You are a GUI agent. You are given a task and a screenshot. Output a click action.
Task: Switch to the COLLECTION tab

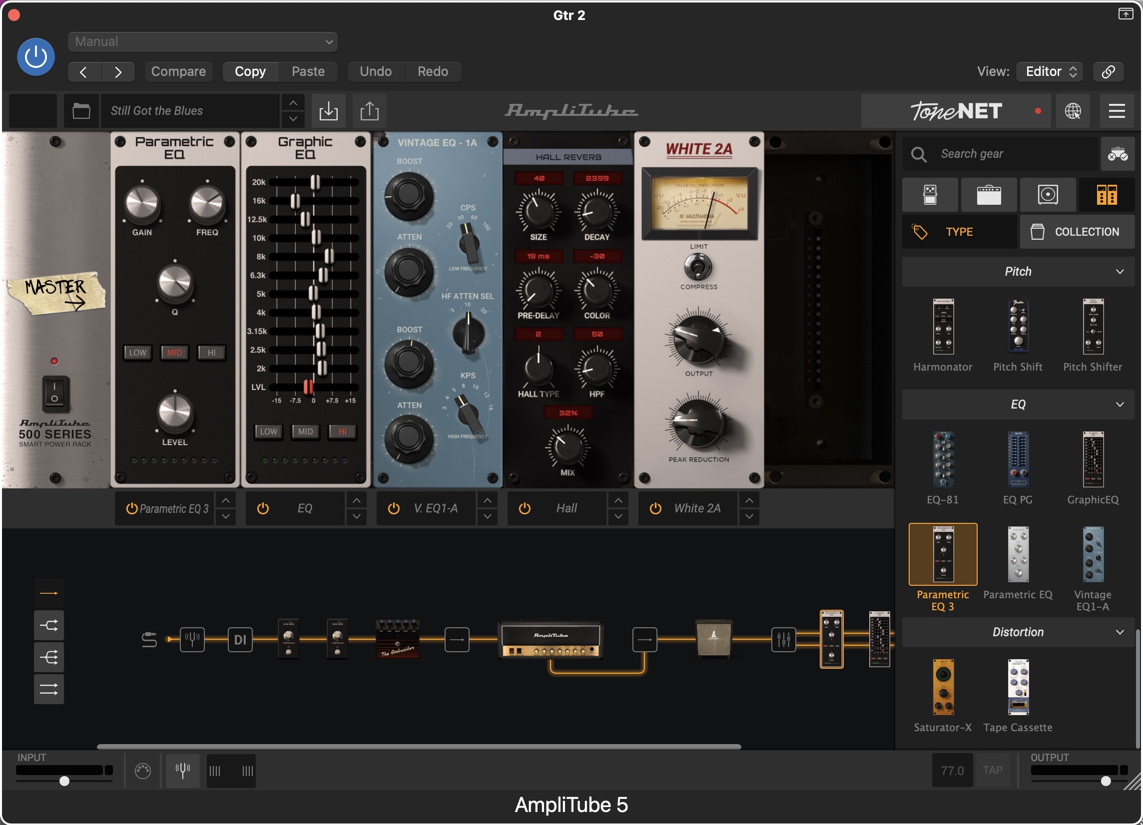click(x=1078, y=232)
